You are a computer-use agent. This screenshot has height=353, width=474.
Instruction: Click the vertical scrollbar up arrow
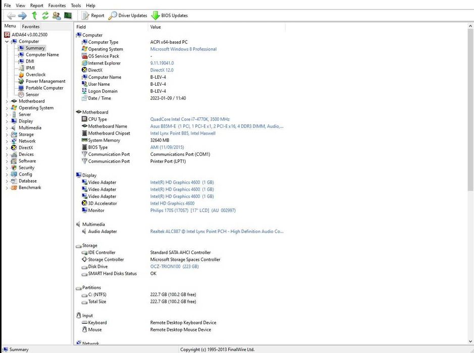coord(470,26)
